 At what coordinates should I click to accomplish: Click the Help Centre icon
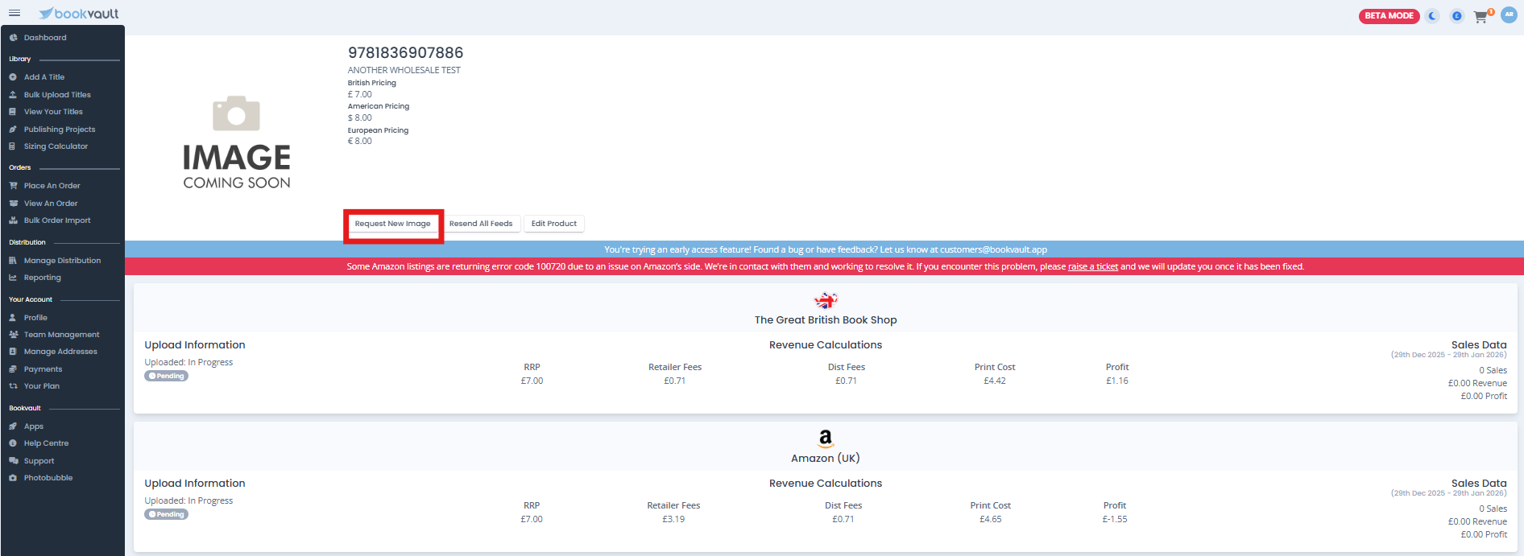coord(13,443)
